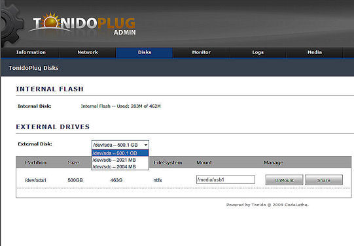Click the FileSystem column header
This screenshot has height=246, width=354.
tap(168, 162)
